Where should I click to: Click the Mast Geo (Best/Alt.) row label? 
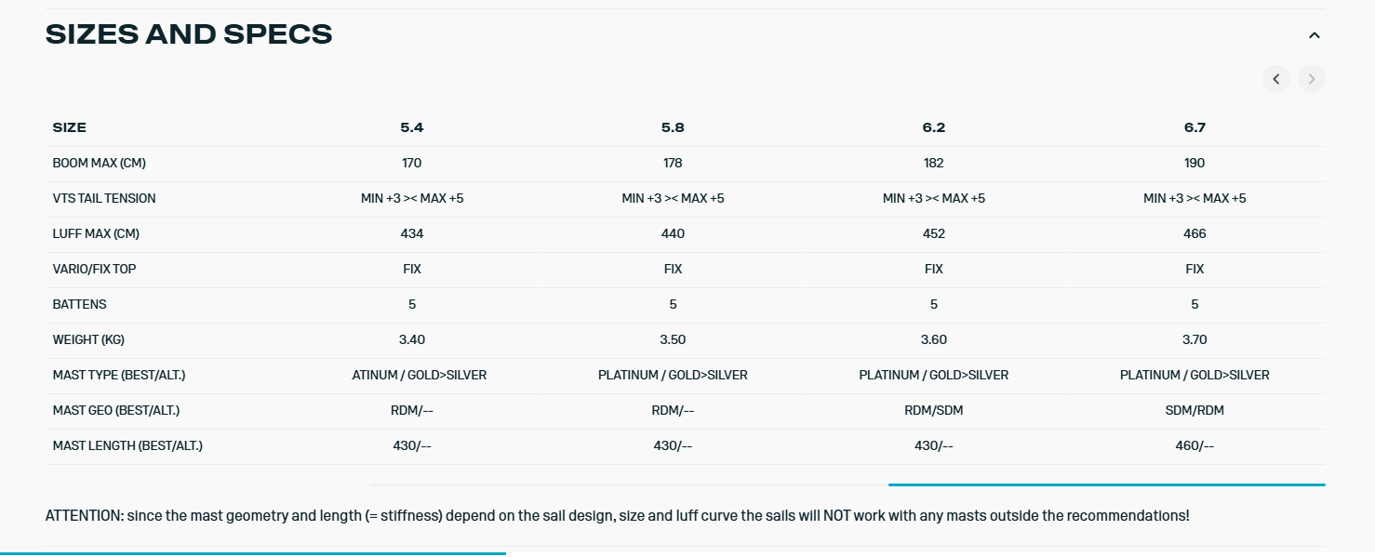point(116,410)
